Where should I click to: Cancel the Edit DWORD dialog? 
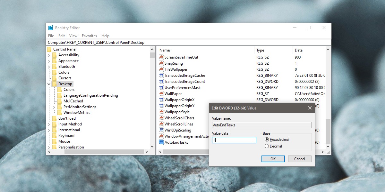tap(299, 159)
